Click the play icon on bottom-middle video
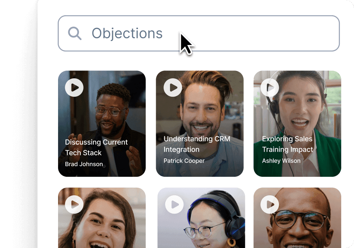Screen dimensions: 354x248 (174, 204)
